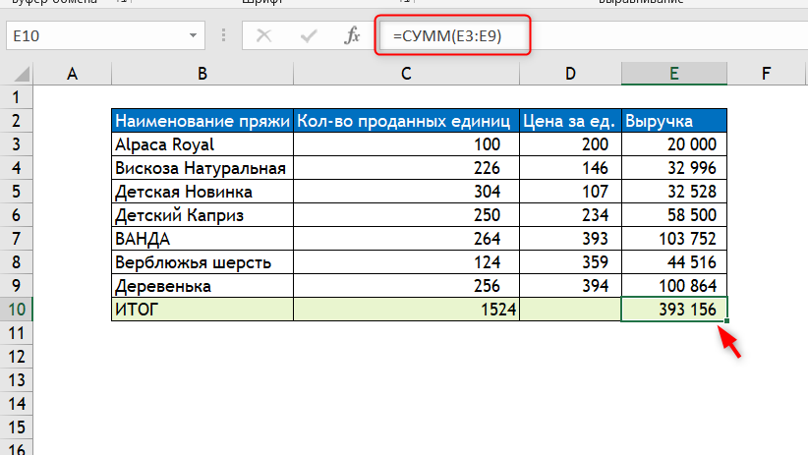This screenshot has height=455, width=808.
Task: Select column D header
Action: coord(570,74)
